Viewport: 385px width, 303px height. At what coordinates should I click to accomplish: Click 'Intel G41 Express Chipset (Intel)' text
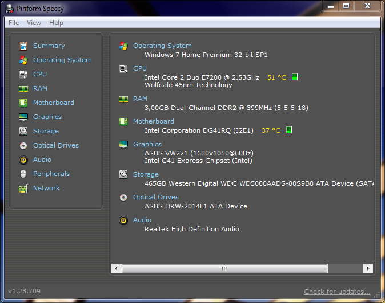pos(198,161)
